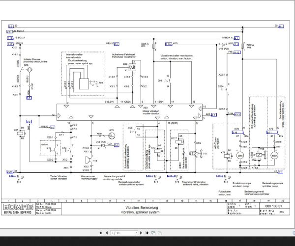
Task: Open contact reference box under K117 relay column
Action: (171, 176)
